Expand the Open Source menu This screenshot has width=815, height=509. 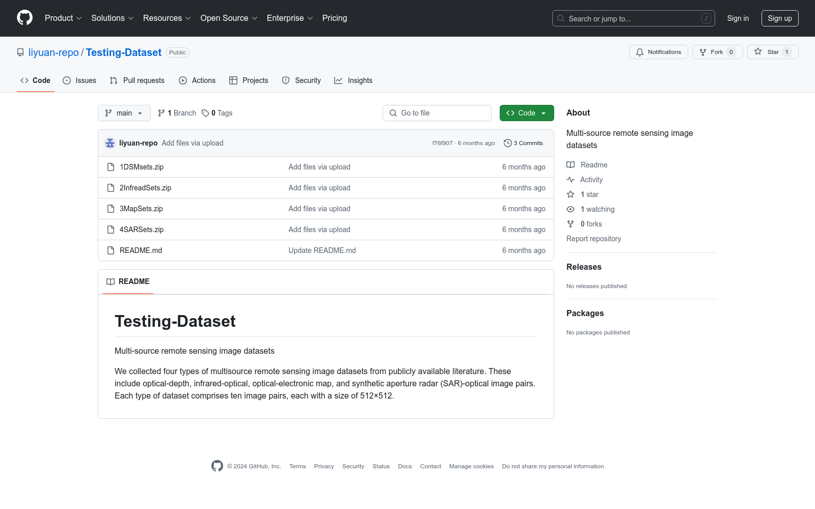[229, 18]
